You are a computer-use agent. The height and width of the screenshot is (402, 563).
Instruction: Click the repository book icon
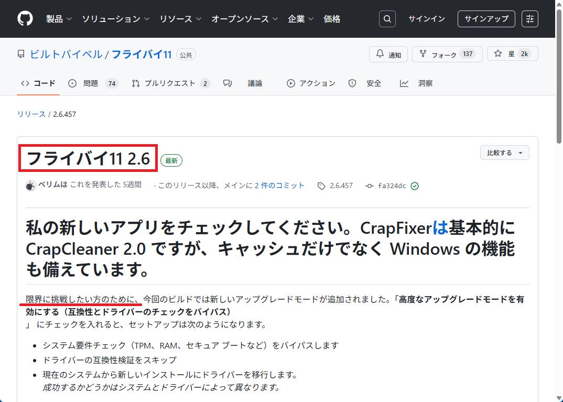coord(21,55)
